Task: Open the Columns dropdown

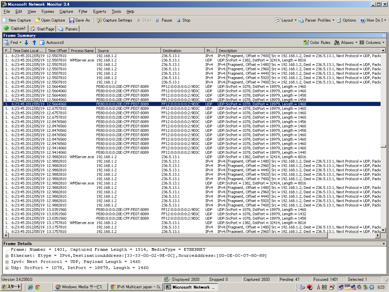Action: [x=372, y=43]
